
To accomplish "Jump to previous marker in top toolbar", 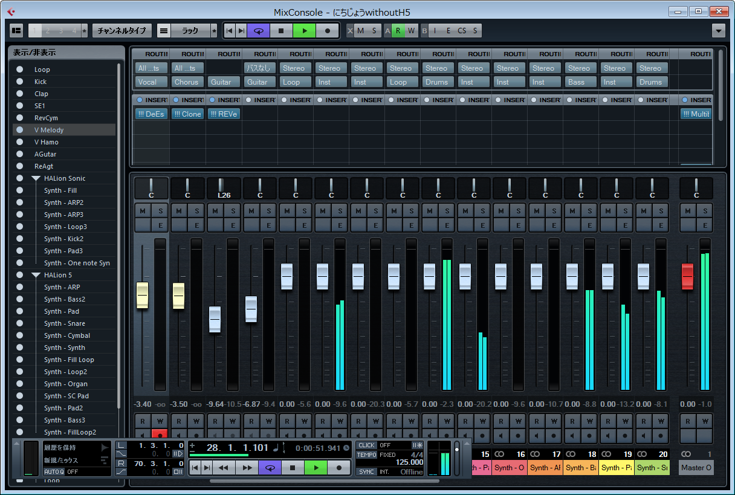I will [x=229, y=30].
